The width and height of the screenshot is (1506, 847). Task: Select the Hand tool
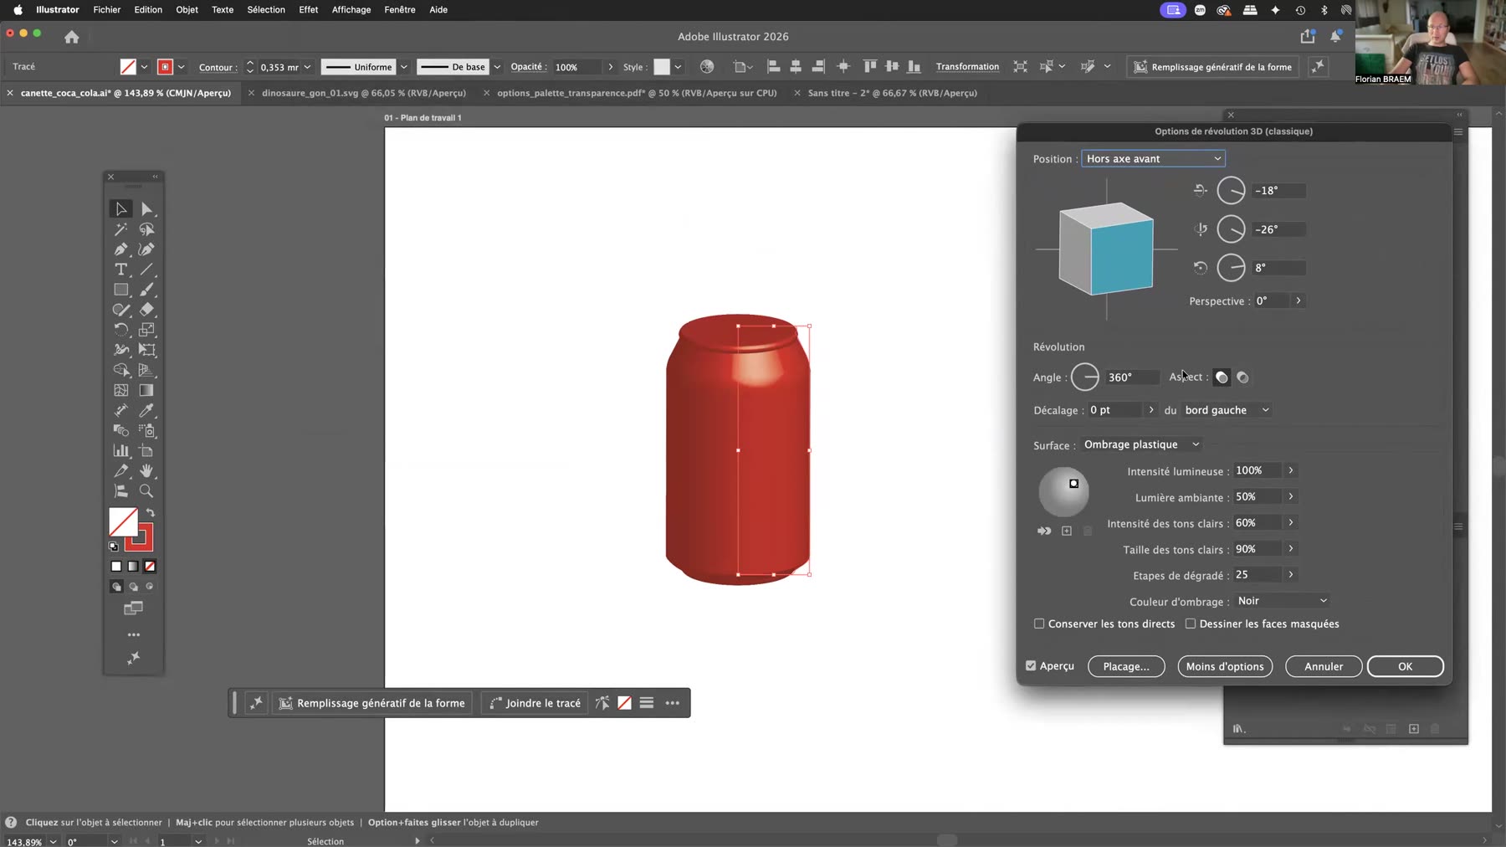coord(147,470)
